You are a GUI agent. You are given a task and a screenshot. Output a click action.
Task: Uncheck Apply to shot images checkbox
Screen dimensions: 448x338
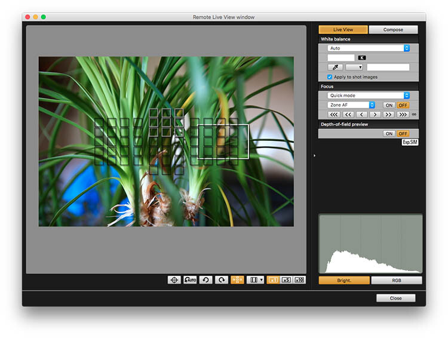coord(330,77)
